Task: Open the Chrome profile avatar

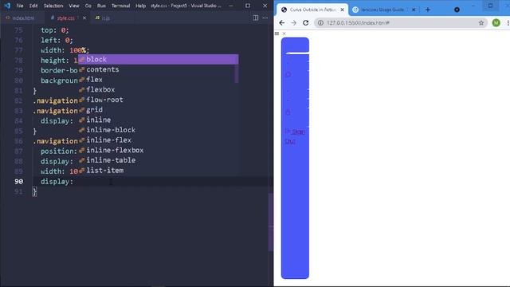Action: pyautogui.click(x=496, y=23)
